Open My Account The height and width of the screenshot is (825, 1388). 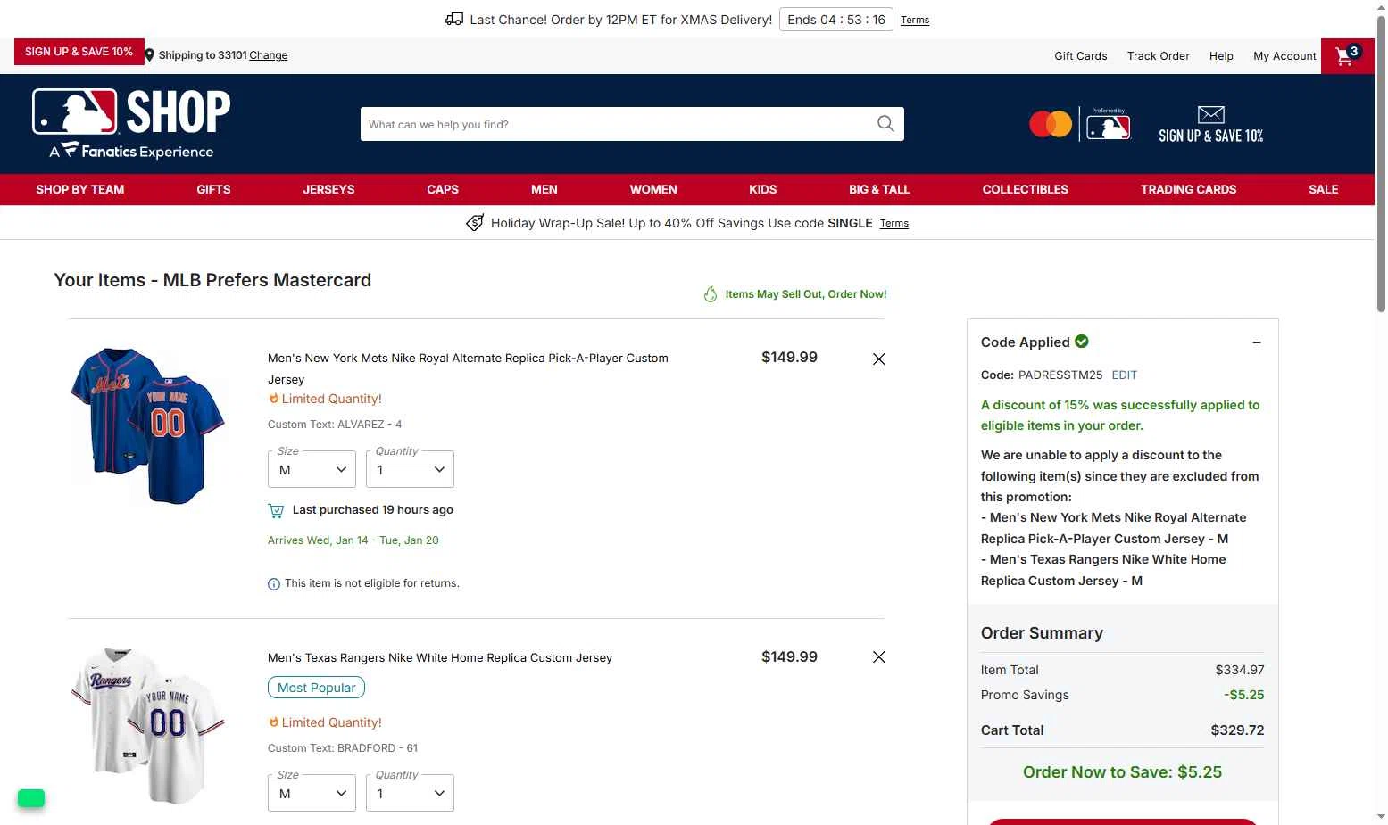point(1284,55)
